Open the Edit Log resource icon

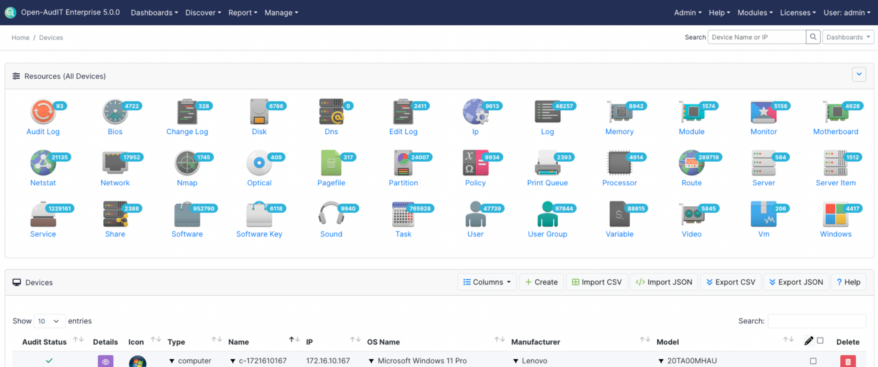click(x=403, y=111)
